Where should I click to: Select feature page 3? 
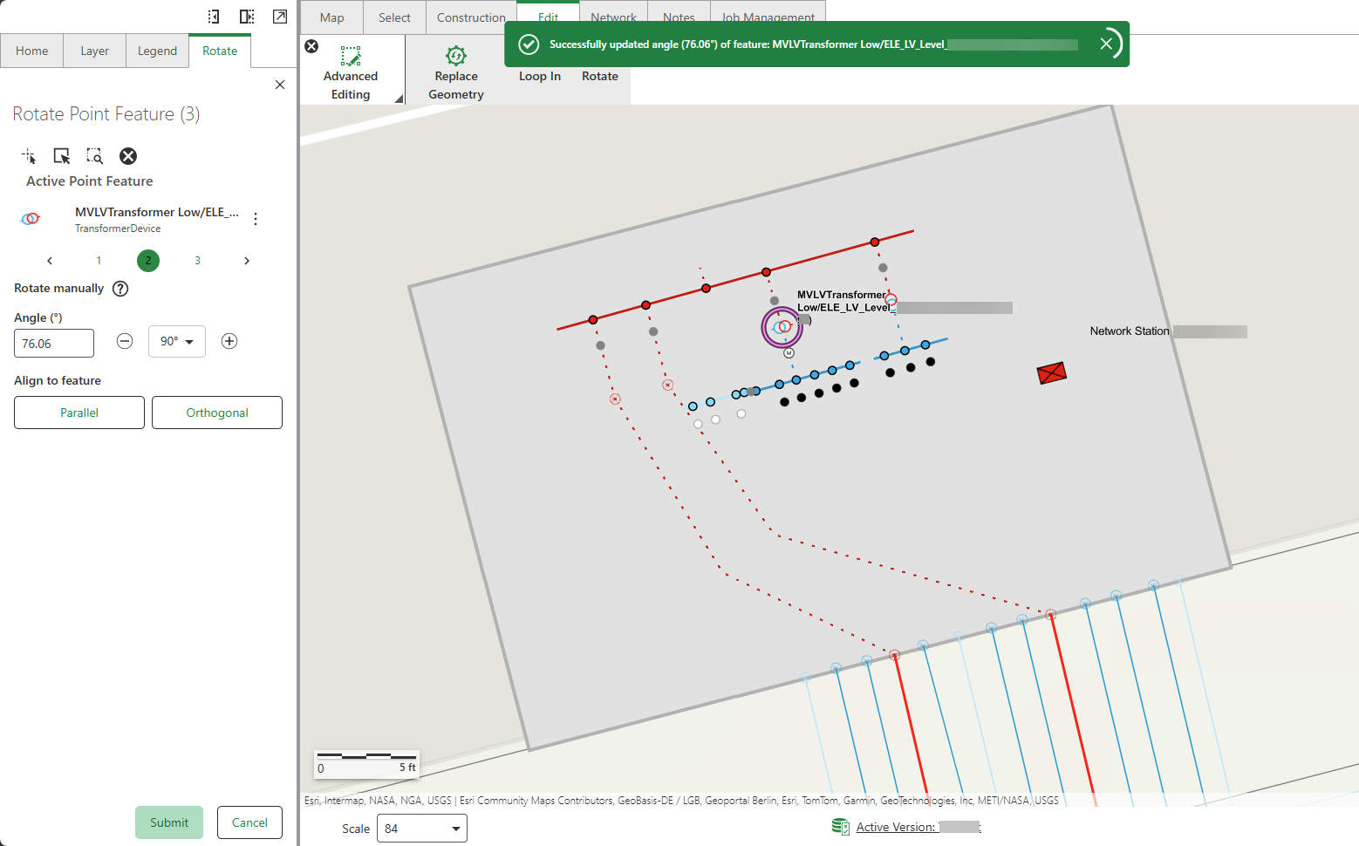198,261
